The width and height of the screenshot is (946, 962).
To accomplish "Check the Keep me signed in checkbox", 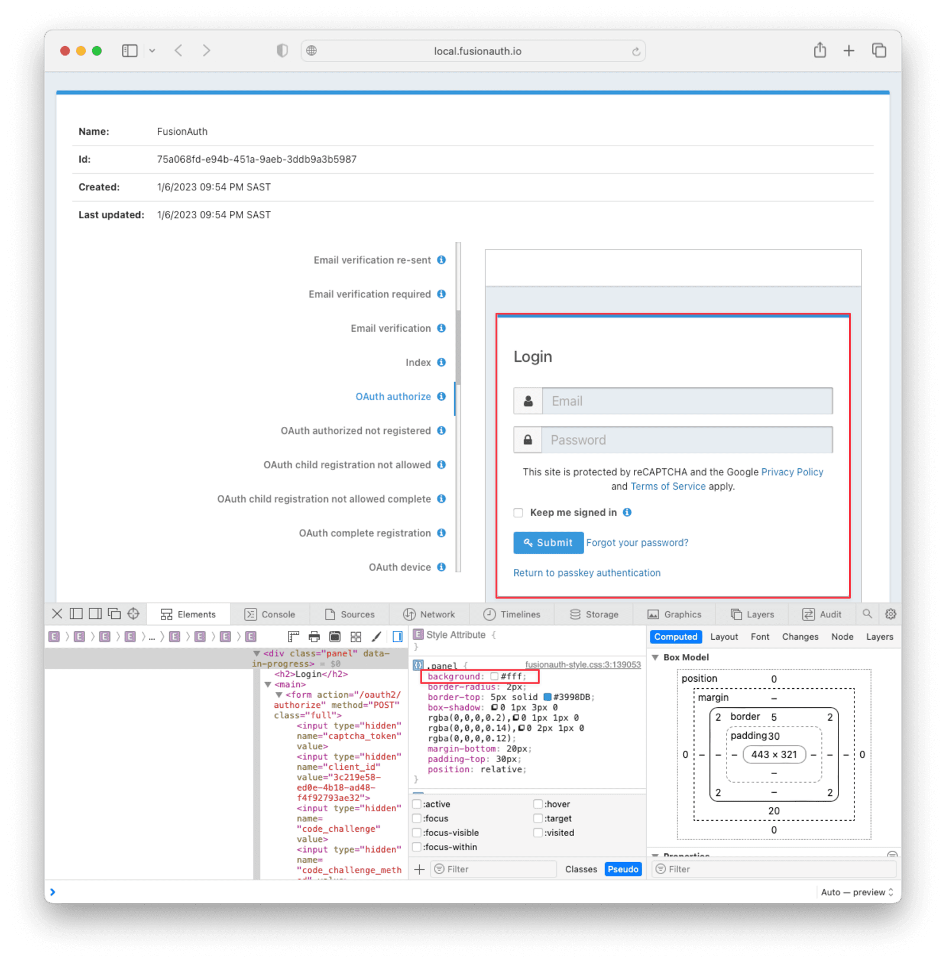I will pos(519,513).
